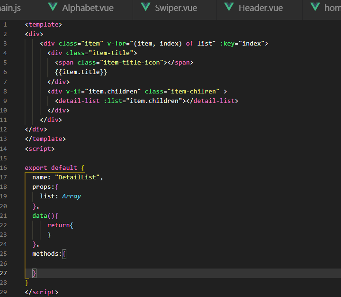Image resolution: width=341 pixels, height=297 pixels.
Task: Click the {{item.title}} interpolation
Action: pos(81,72)
